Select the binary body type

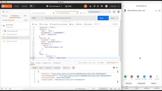click(77, 24)
